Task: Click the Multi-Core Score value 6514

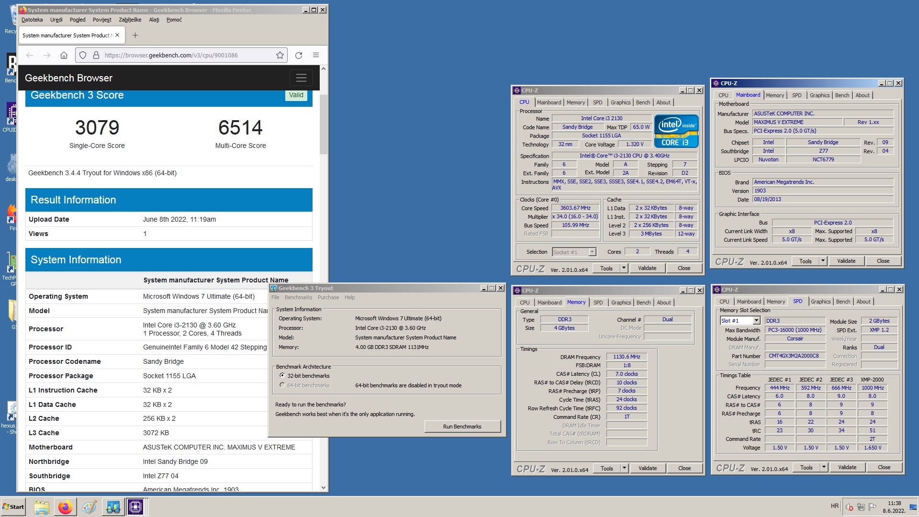Action: tap(241, 127)
